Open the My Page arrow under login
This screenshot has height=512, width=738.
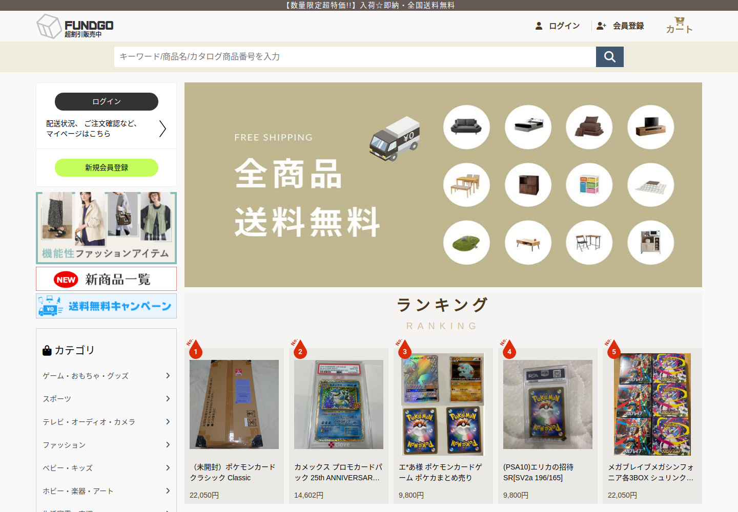click(162, 129)
